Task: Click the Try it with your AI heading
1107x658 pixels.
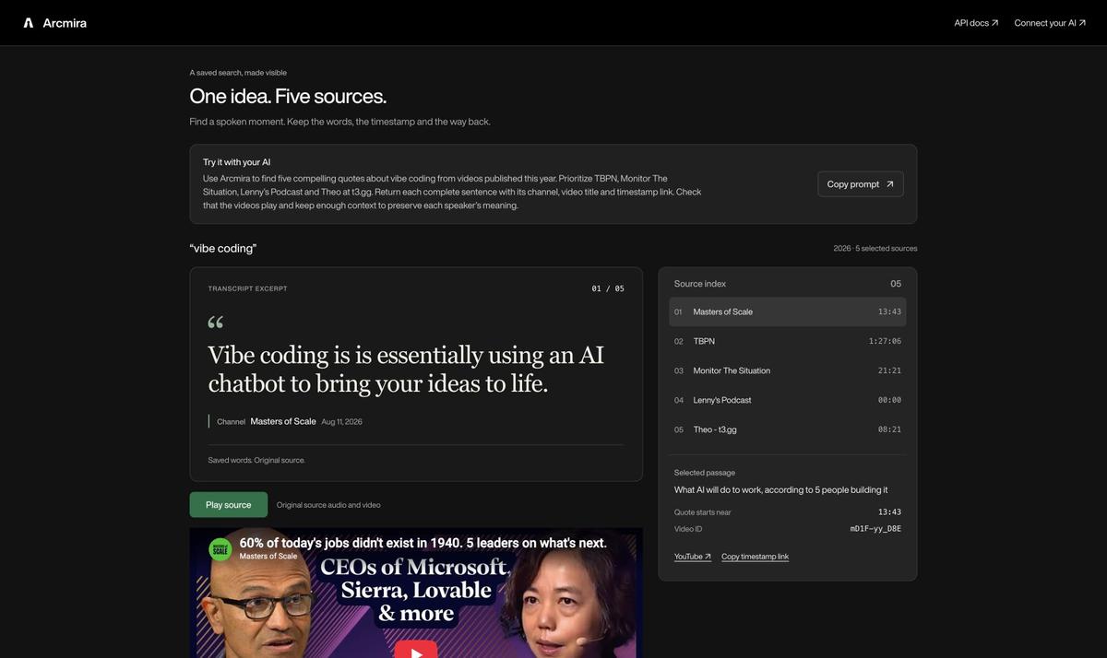Action: coord(237,162)
